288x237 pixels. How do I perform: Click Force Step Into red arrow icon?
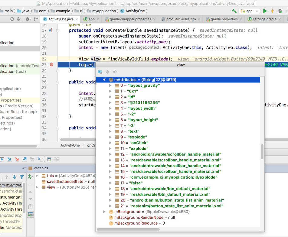tap(17, 159)
